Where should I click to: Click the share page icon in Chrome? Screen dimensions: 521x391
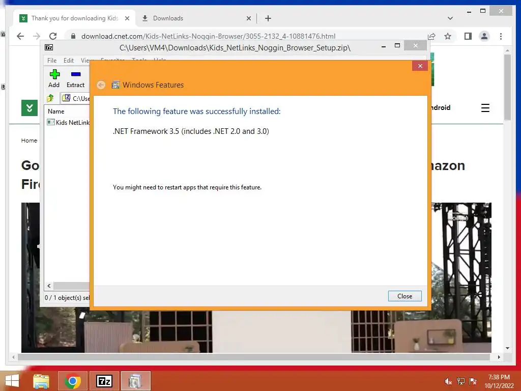tap(431, 36)
